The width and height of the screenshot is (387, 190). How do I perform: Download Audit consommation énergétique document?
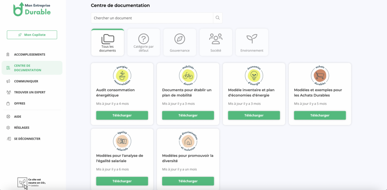click(122, 115)
